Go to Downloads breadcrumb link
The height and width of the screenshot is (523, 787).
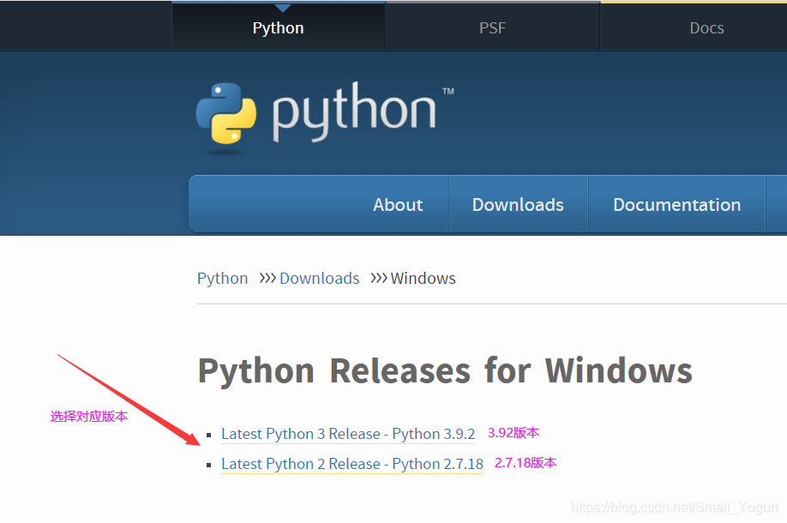(x=319, y=278)
